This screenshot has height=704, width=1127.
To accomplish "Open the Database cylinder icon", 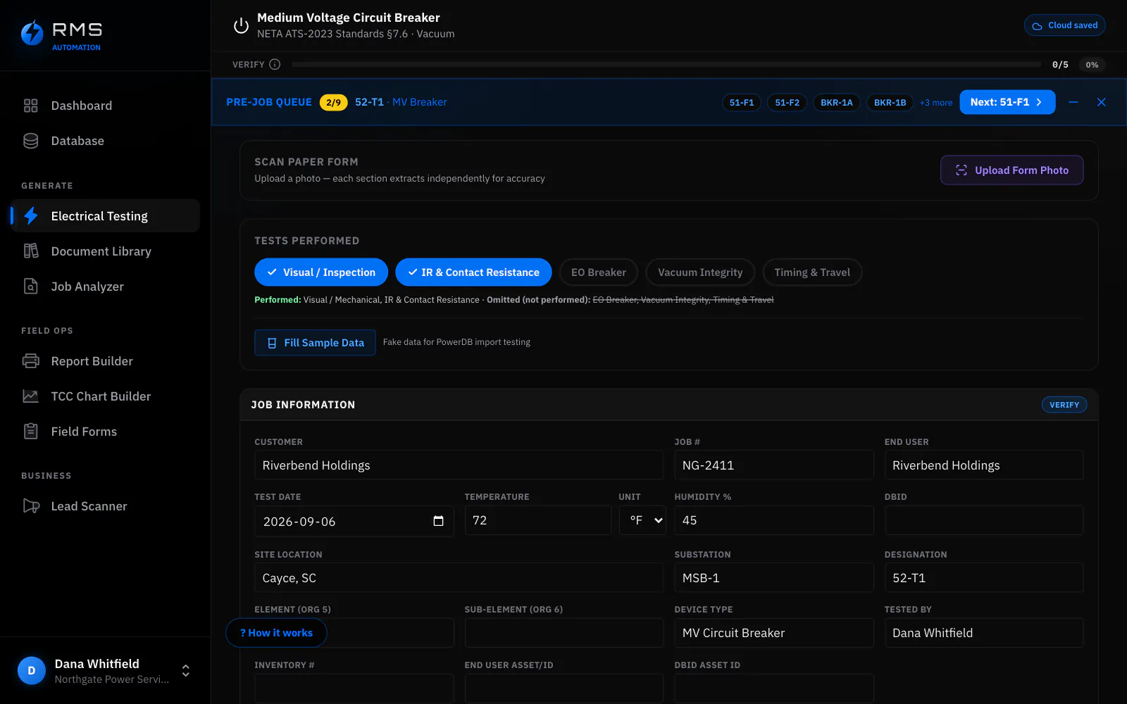I will pos(30,141).
